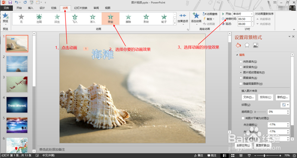This screenshot has width=297, height=158.
Task: Open 效果选项 (Effect Options) button
Action: [183, 18]
